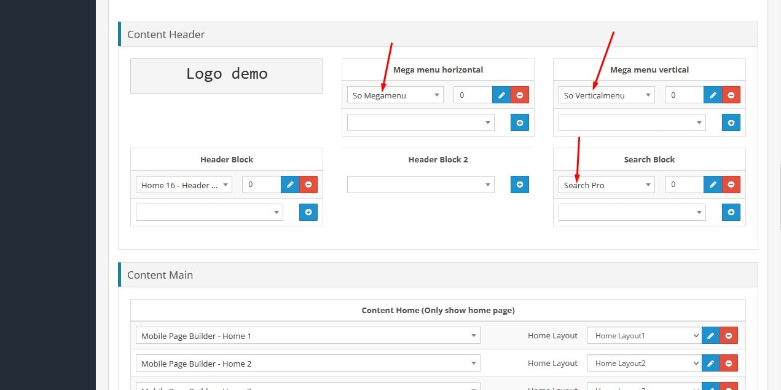Open the So Megamenu dropdown

(x=395, y=95)
